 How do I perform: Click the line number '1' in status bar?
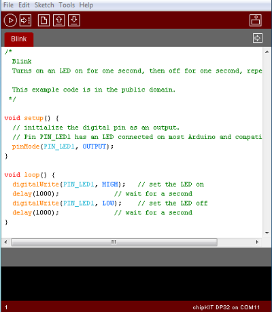click(x=6, y=307)
